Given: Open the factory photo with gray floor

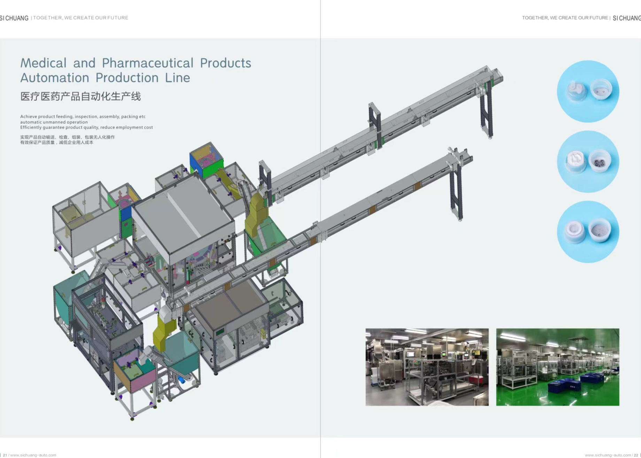Looking at the screenshot, I should [x=427, y=367].
